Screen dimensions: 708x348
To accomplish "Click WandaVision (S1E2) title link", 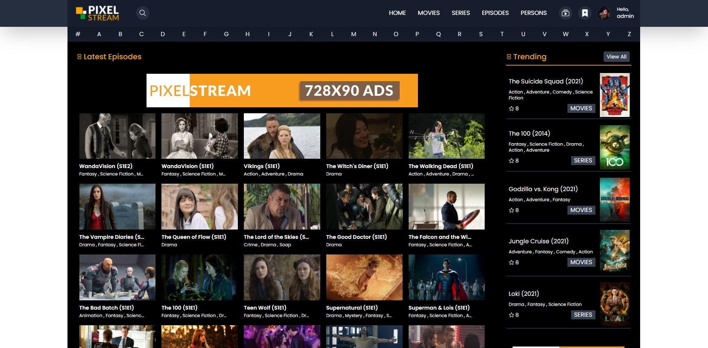I will pos(106,166).
